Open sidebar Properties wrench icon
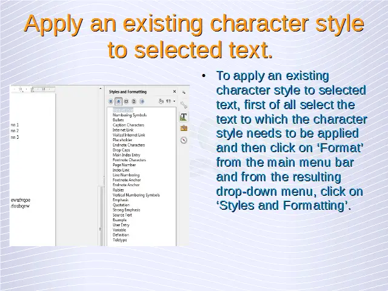 pos(183,105)
